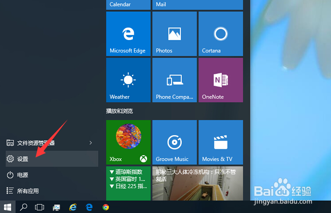Open the Weather tile
Screen dimensions: 331x213
pos(128,80)
